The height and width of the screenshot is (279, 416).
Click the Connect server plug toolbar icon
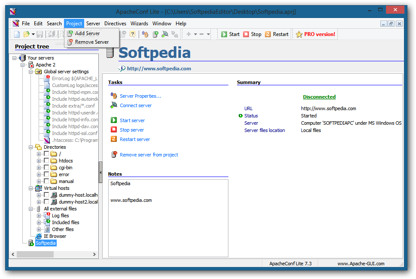click(x=165, y=34)
